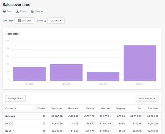Click the Edit columns caret arrow

pyautogui.click(x=154, y=98)
